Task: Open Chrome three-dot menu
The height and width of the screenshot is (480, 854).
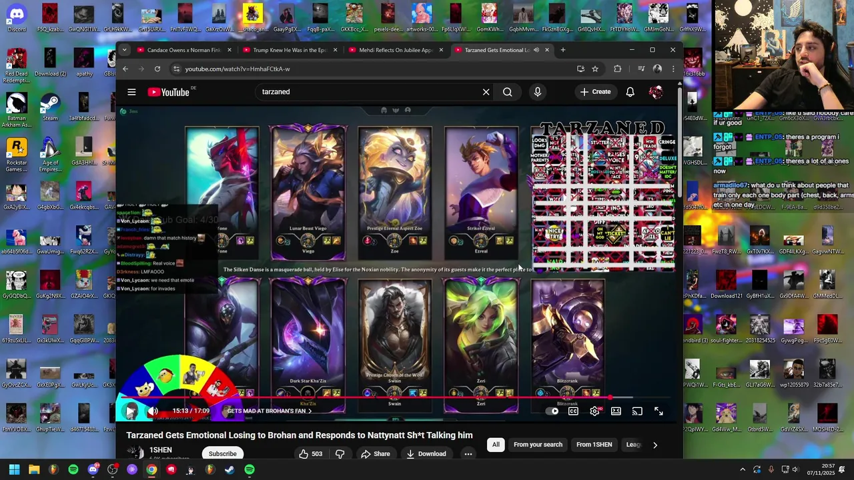Action: 673,69
